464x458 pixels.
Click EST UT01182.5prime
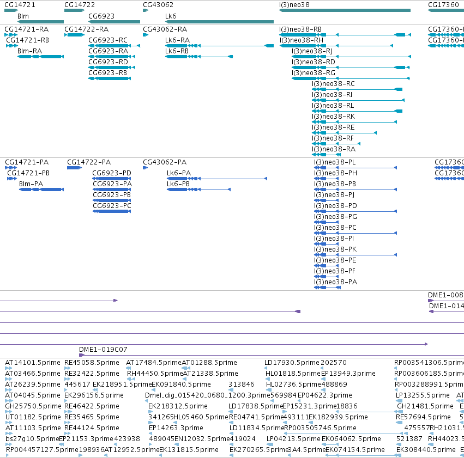click(33, 417)
